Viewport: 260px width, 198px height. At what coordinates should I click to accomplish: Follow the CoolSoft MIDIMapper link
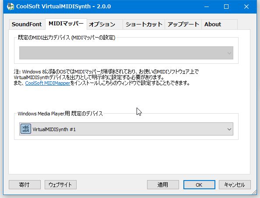(48, 83)
